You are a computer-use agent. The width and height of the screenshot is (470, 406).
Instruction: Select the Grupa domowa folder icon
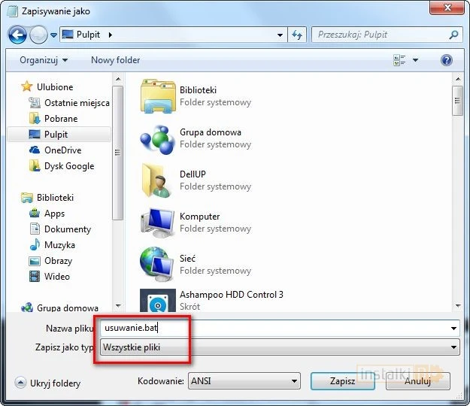[x=157, y=138]
